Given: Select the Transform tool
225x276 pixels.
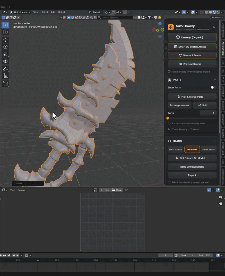Looking at the screenshot, I should click(x=5, y=61).
